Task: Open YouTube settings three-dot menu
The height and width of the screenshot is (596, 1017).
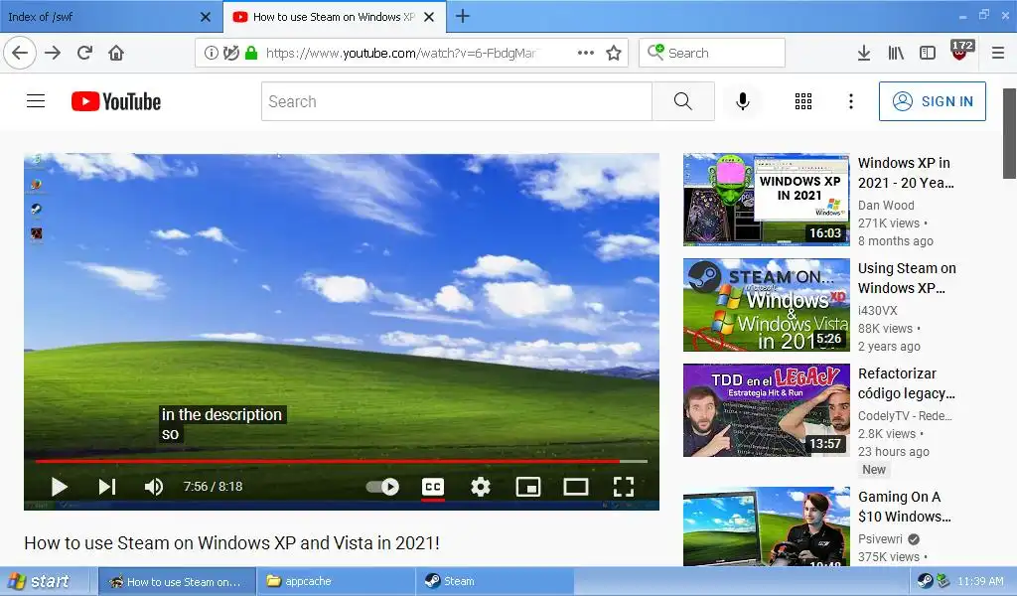Action: (851, 101)
